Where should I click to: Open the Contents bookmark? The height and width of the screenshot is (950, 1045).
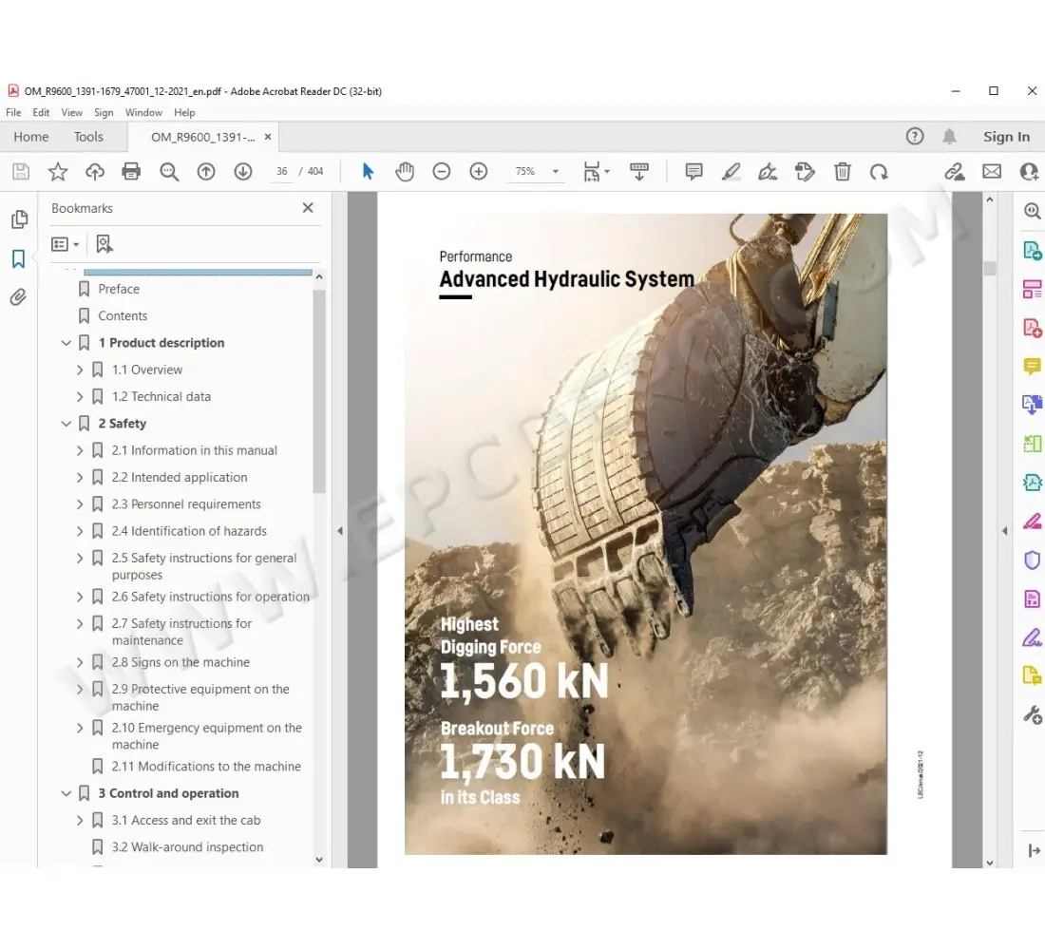123,315
